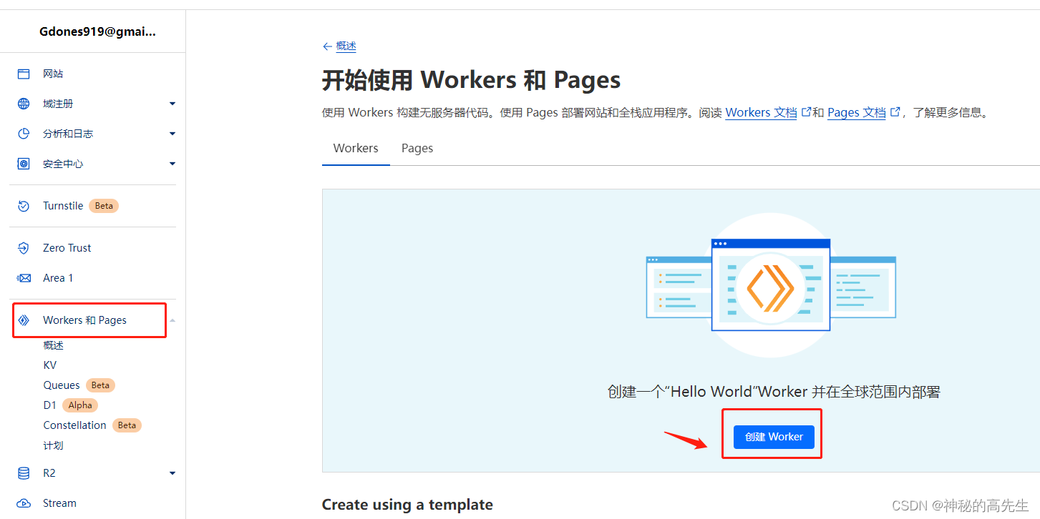Screen dimensions: 1040x519
Task: Click the R2 database icon
Action: pos(24,473)
